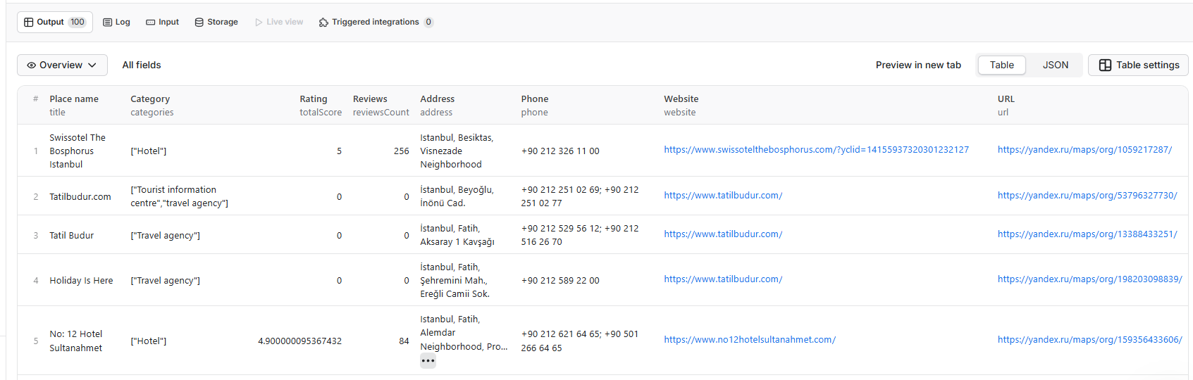Click Istanbul, Besiktas, Visnezade address cell

pyautogui.click(x=457, y=151)
